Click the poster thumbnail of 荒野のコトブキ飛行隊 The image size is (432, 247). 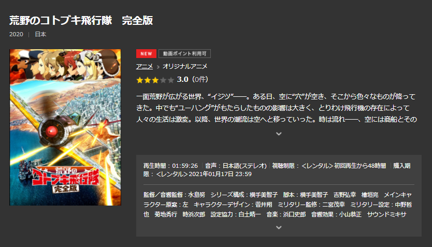(x=65, y=127)
